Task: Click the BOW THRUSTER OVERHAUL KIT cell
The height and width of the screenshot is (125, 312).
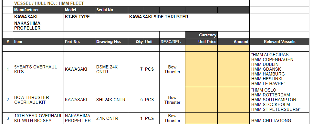Action: coord(38,100)
